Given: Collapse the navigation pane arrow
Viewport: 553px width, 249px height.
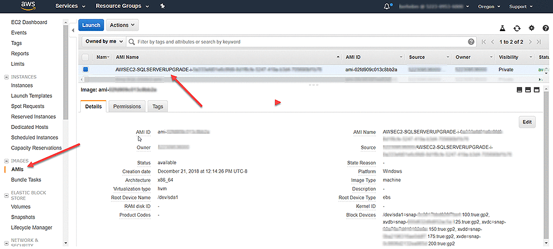Looking at the screenshot, I should 73,30.
